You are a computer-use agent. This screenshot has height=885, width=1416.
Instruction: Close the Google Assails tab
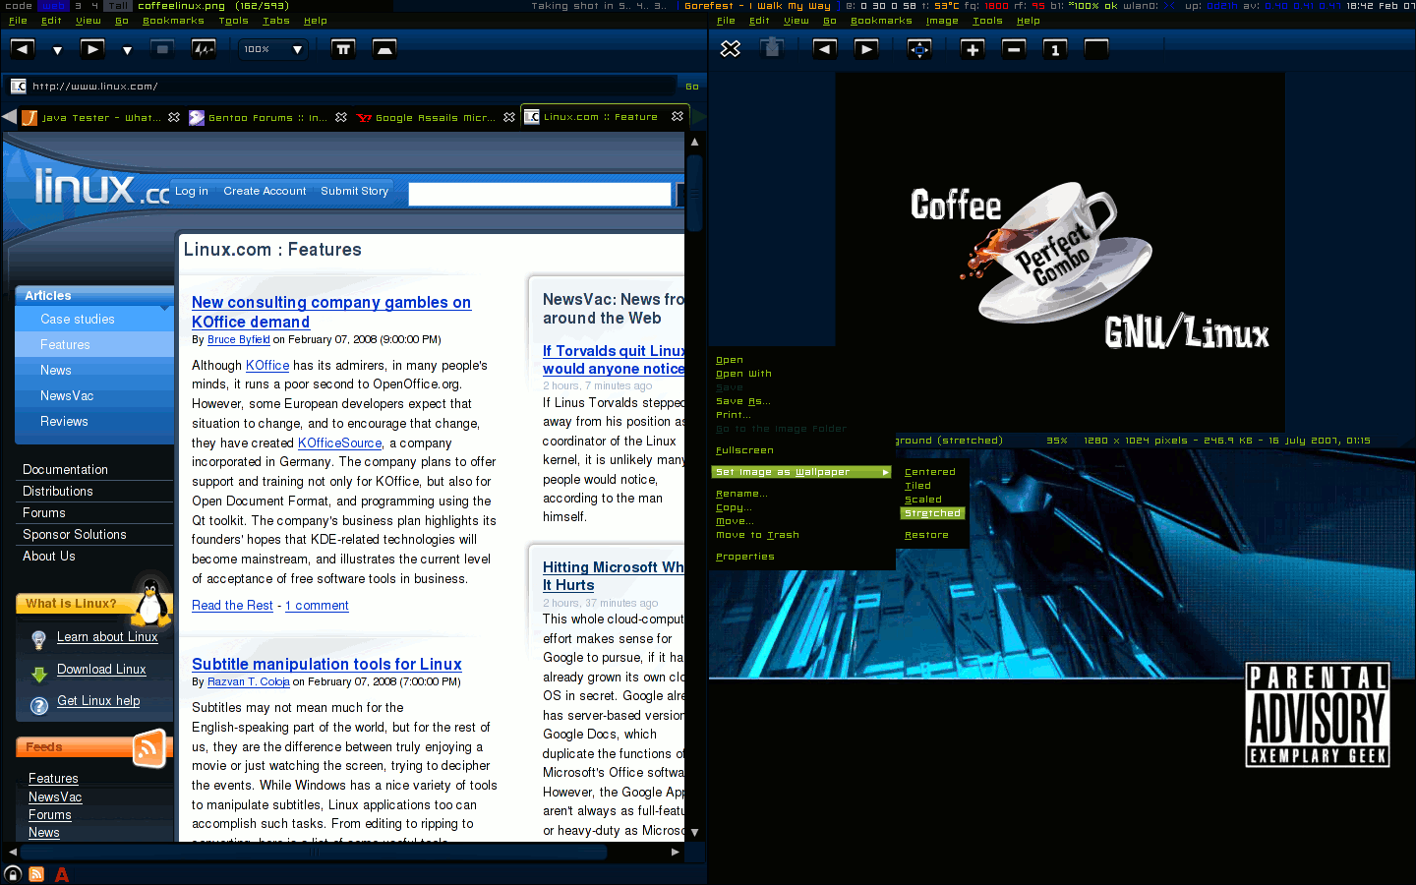[509, 117]
